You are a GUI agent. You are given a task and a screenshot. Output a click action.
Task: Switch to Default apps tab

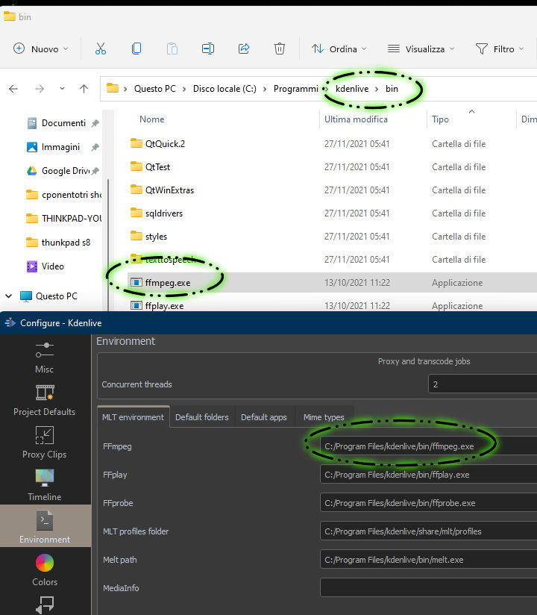[x=264, y=417]
